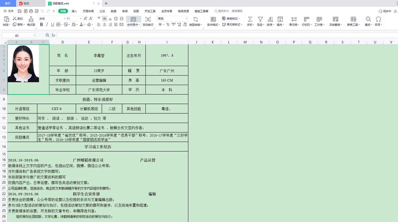Click the Merge and Center (合并居中) button

(133, 19)
